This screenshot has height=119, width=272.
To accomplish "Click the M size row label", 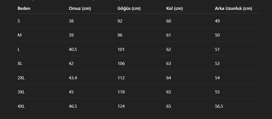I will [x=19, y=35].
